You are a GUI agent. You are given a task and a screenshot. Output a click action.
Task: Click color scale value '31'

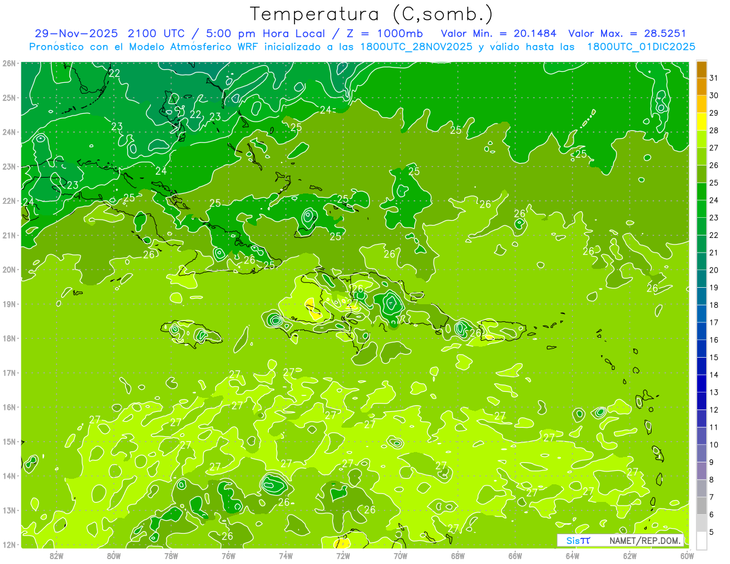pyautogui.click(x=714, y=78)
